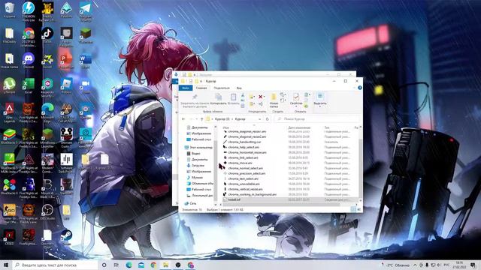The image size is (481, 270).
Task: Select file chroma_link_select.ani
Action: tap(243, 157)
